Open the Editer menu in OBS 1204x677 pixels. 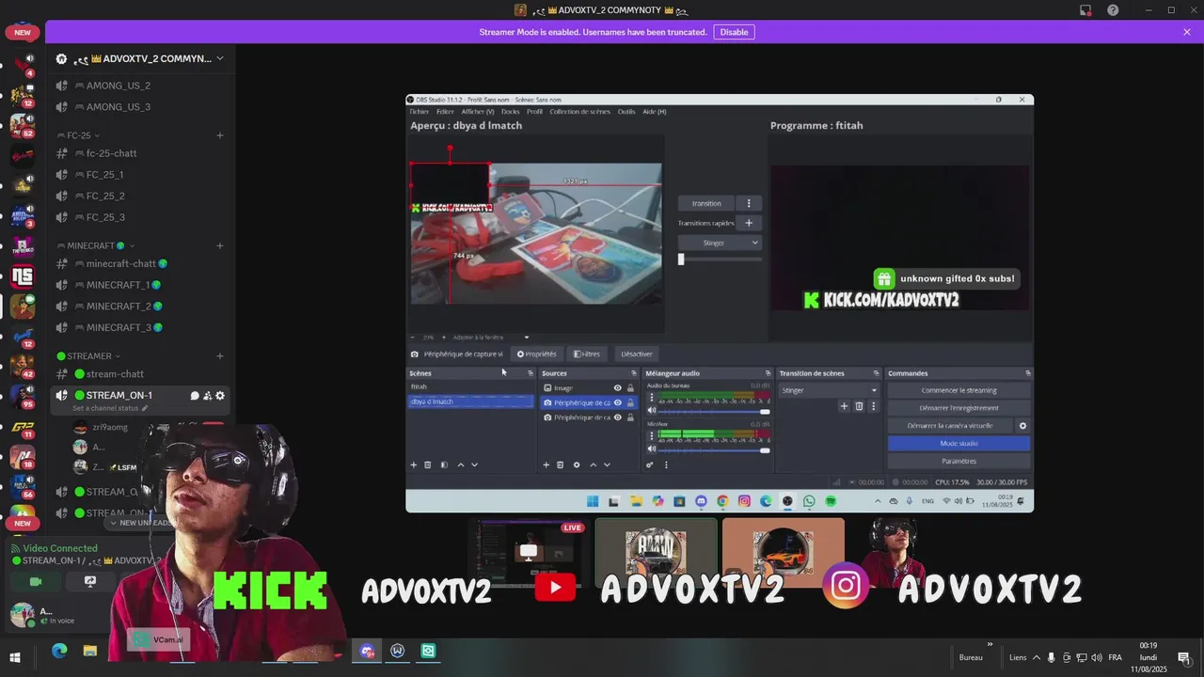click(445, 111)
